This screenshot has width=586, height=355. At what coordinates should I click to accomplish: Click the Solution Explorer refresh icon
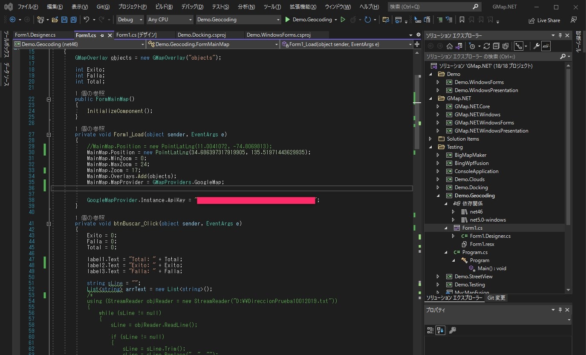click(488, 46)
